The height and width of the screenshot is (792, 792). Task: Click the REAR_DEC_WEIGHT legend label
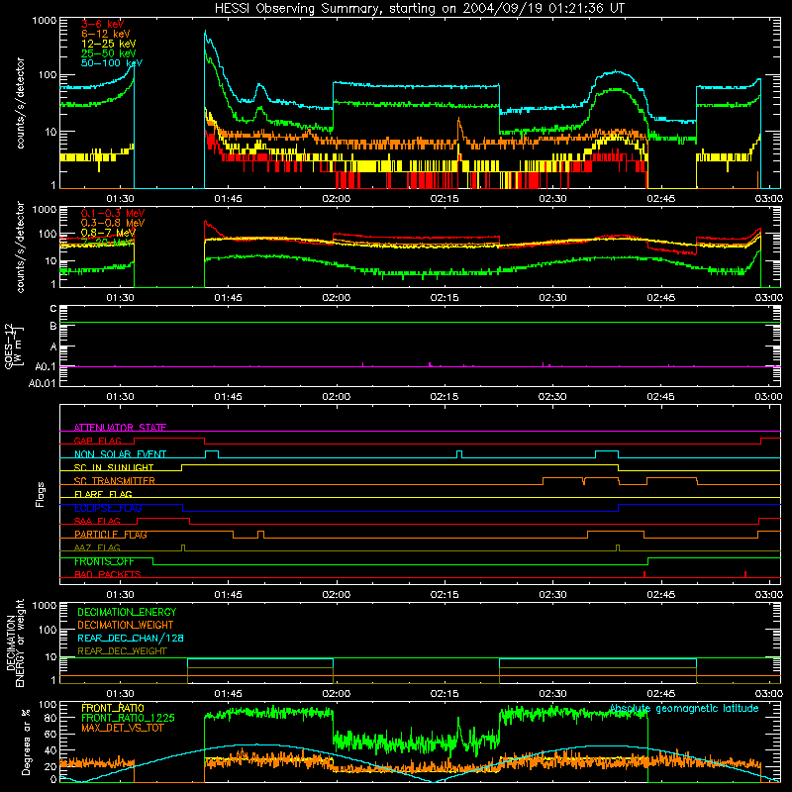[122, 651]
